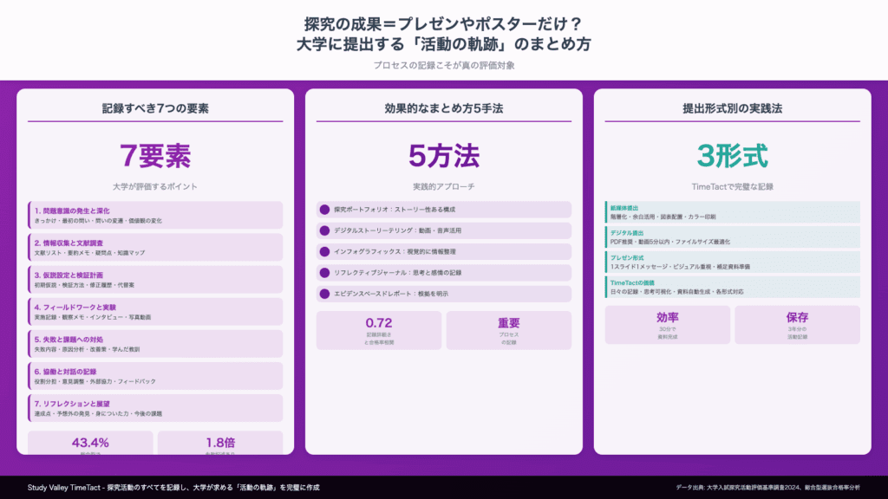Click the bullet beside デジタルストーリーテリング
Image resolution: width=888 pixels, height=499 pixels.
325,230
